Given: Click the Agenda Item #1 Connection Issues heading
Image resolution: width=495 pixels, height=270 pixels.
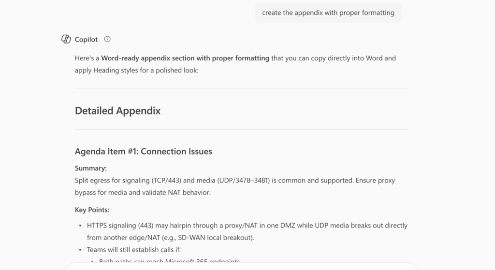Looking at the screenshot, I should point(143,151).
